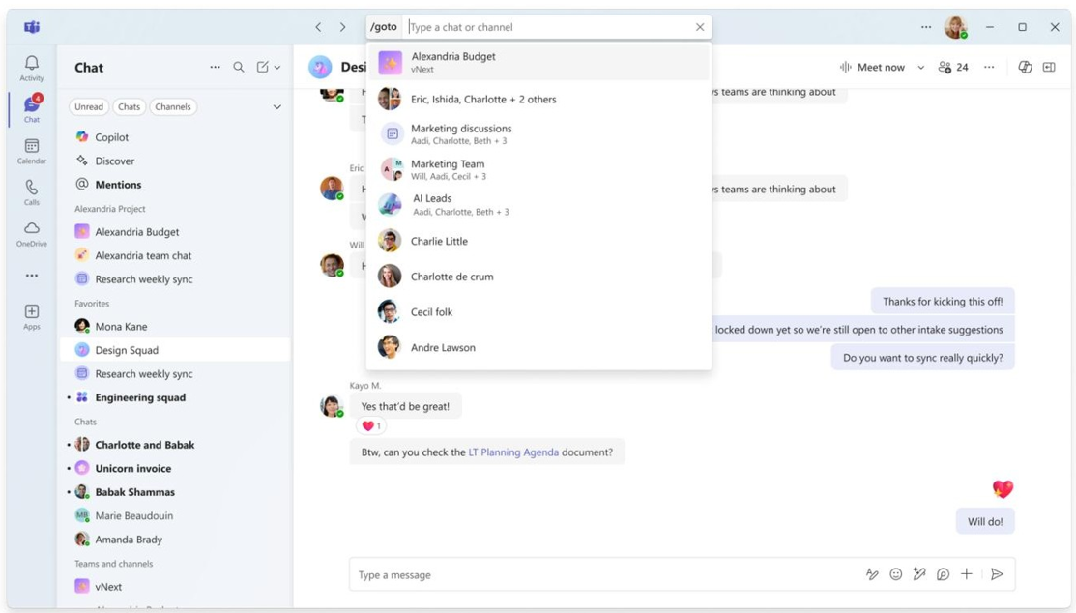Viewport: 1076px width, 613px height.
Task: Toggle the Unread filter chip
Action: (89, 107)
